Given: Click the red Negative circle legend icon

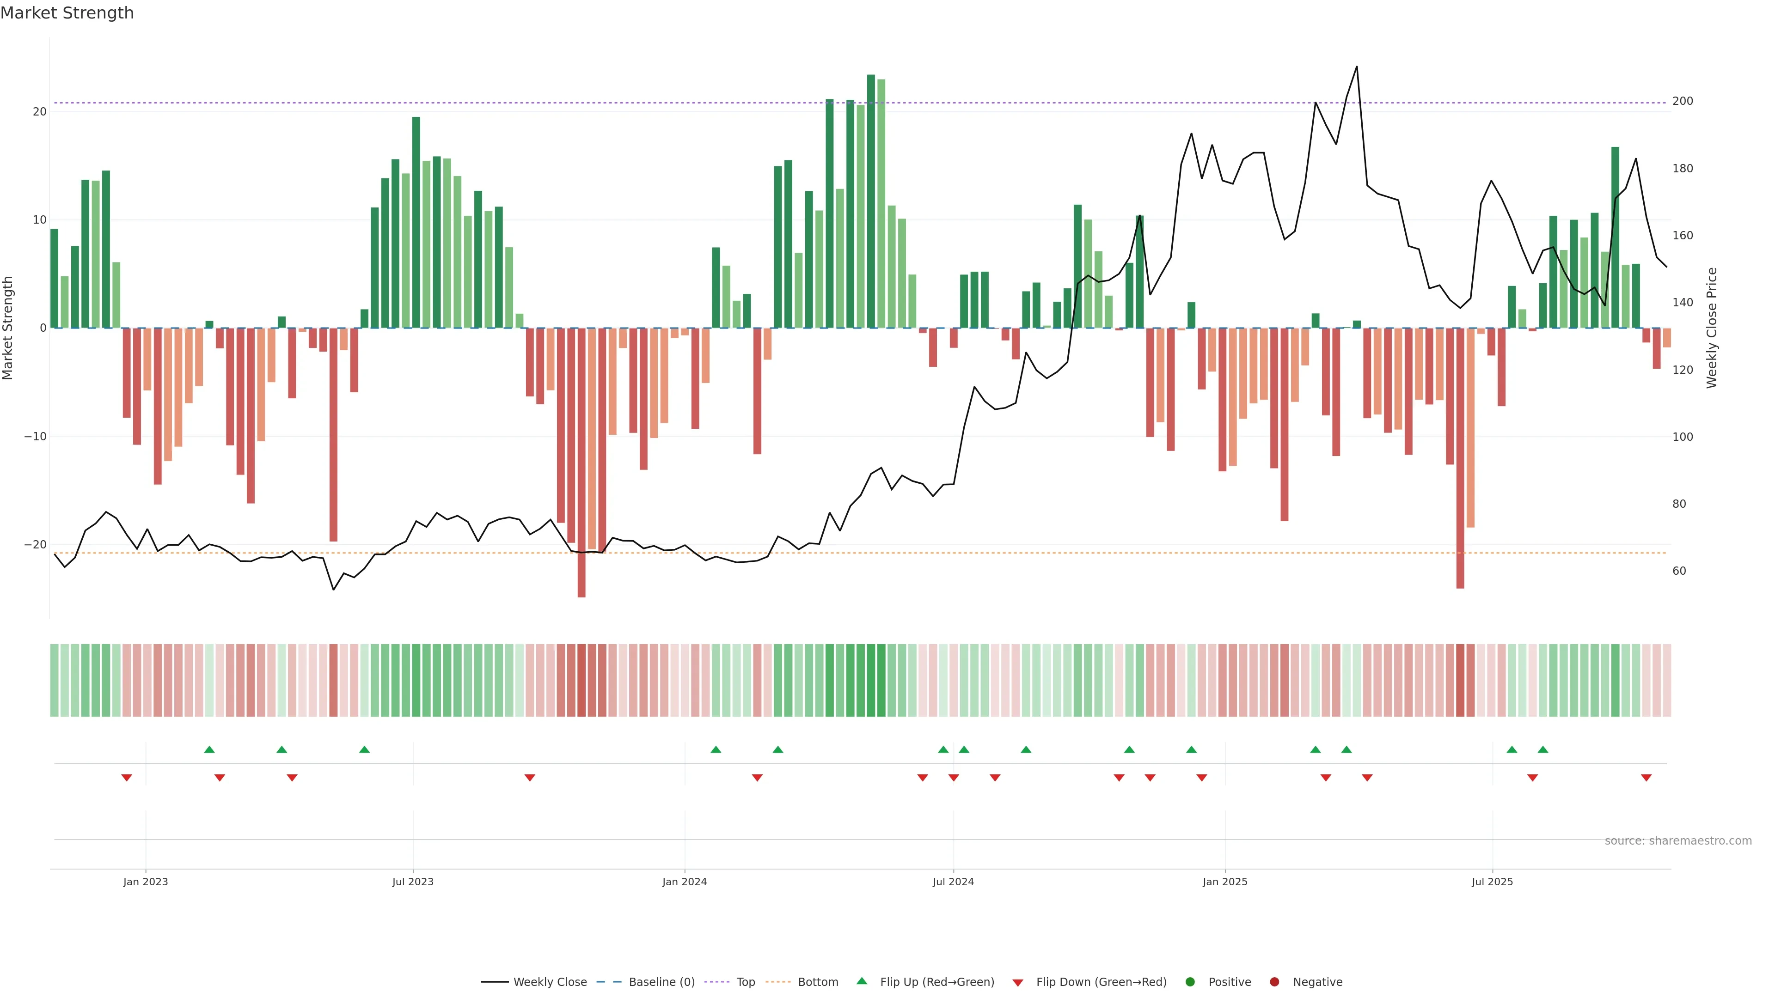Looking at the screenshot, I should pyautogui.click(x=1274, y=982).
